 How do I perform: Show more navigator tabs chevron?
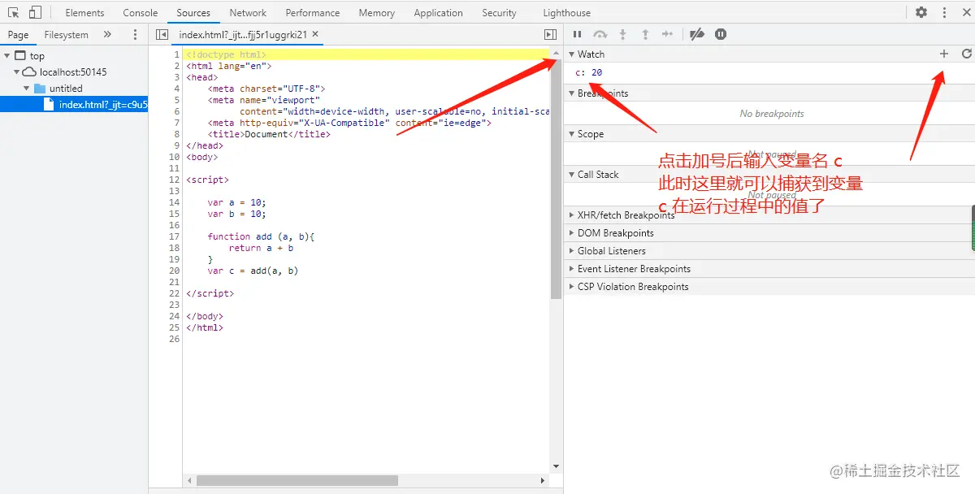pyautogui.click(x=107, y=35)
